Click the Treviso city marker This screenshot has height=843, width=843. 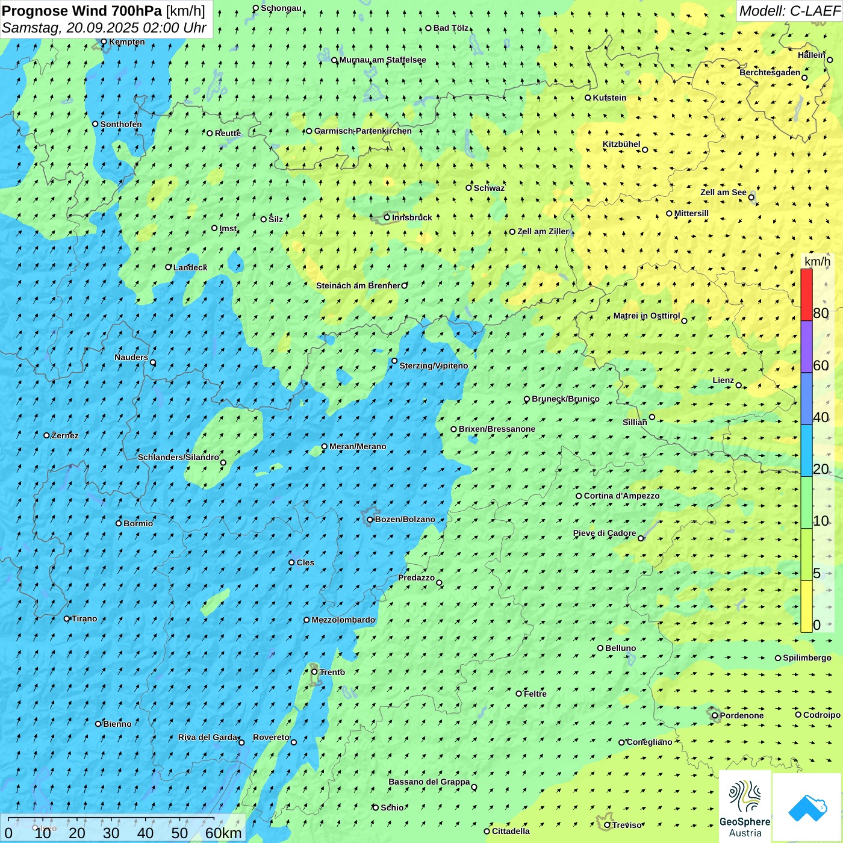pyautogui.click(x=607, y=825)
